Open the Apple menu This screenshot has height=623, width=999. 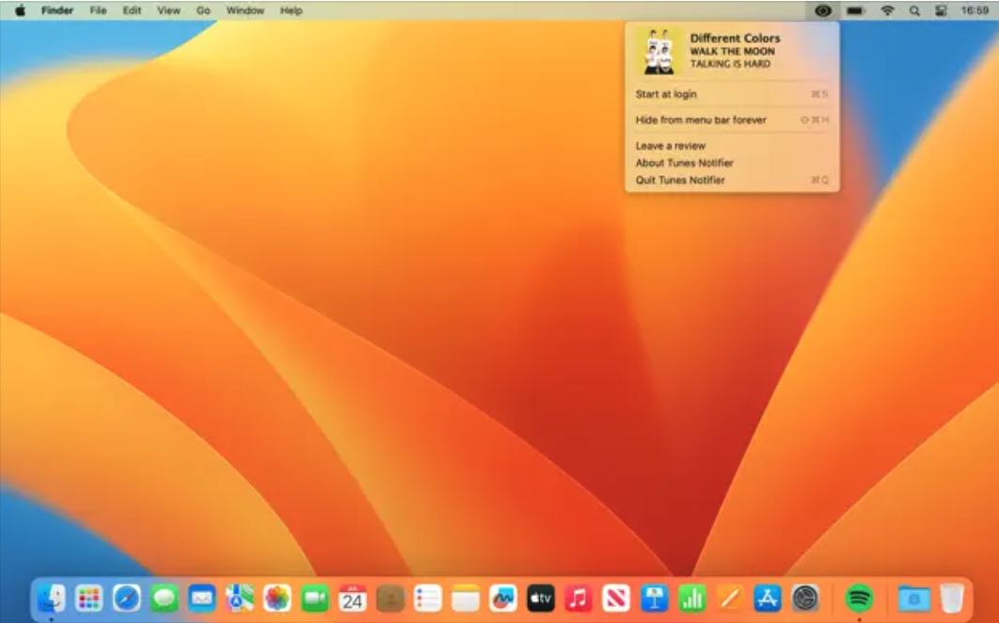20,10
